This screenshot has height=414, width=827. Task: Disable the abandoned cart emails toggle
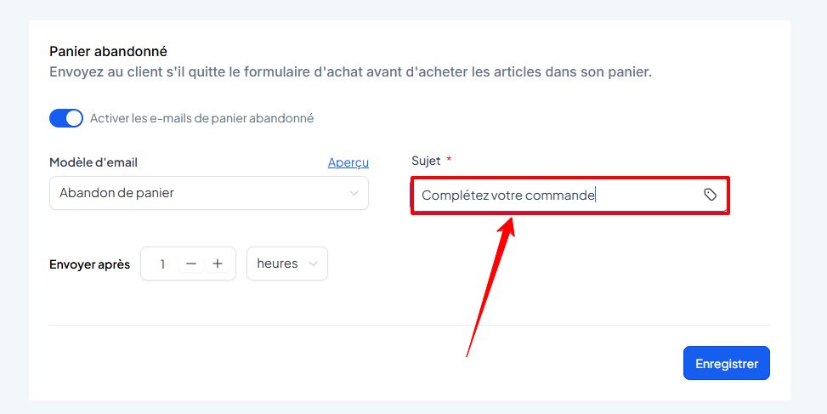(66, 118)
